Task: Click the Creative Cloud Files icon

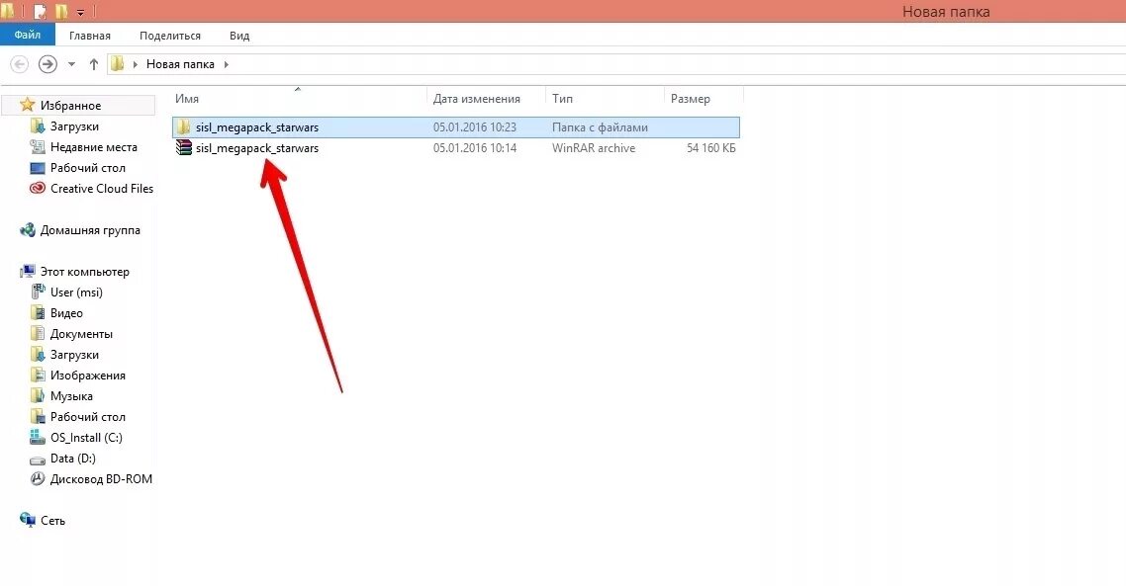Action: (38, 188)
